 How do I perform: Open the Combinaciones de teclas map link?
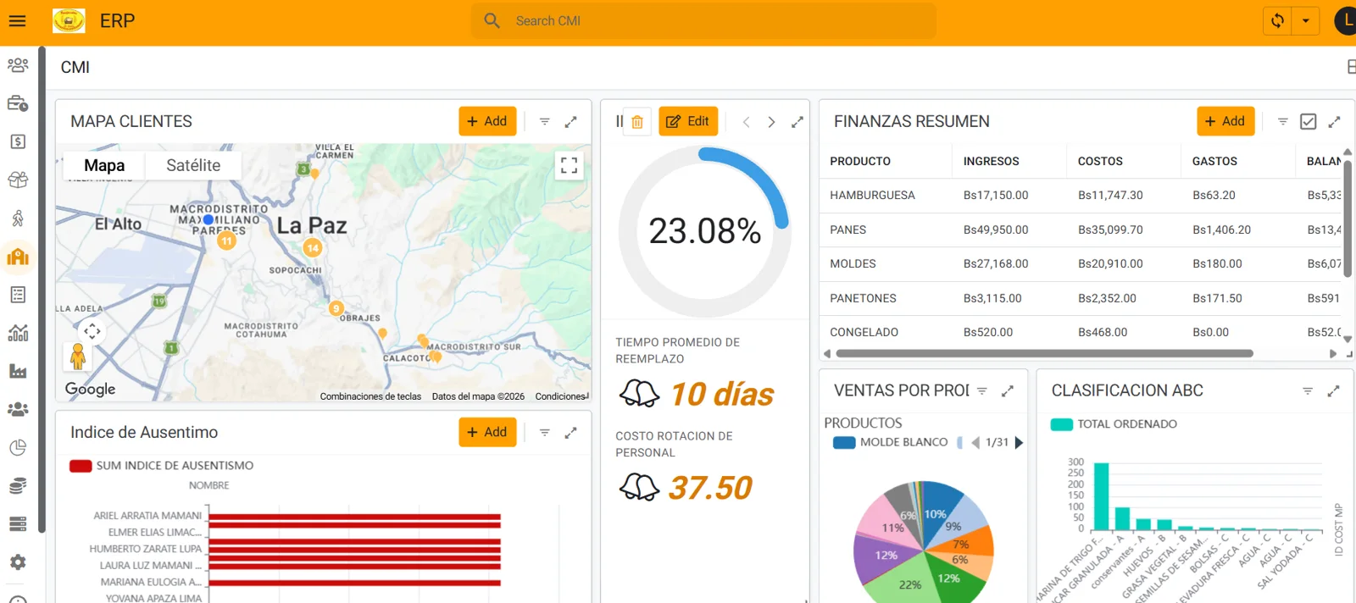(x=370, y=396)
